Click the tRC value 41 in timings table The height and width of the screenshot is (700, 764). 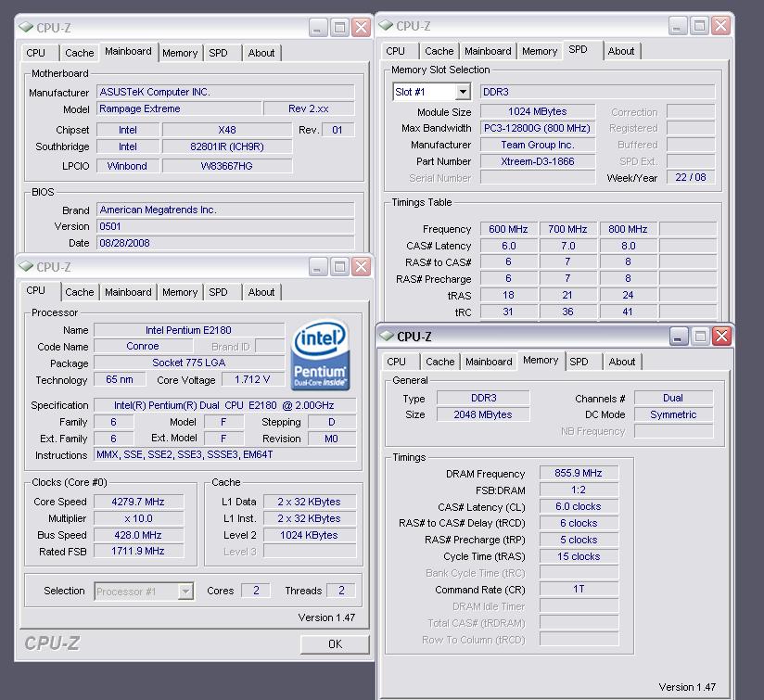tap(628, 312)
